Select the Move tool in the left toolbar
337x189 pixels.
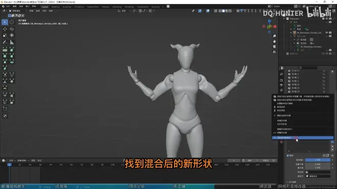(5, 29)
